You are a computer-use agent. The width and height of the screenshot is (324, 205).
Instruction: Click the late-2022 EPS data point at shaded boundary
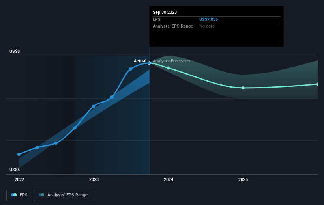coord(75,128)
